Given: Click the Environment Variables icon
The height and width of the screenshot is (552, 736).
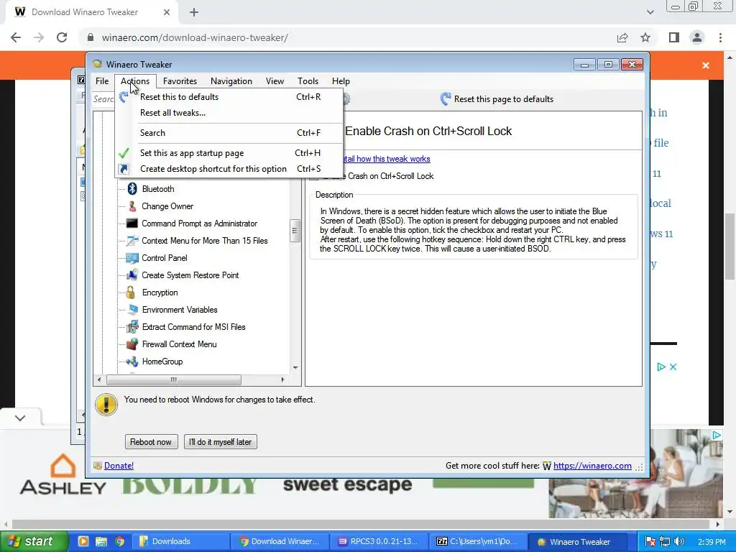Looking at the screenshot, I should [133, 309].
